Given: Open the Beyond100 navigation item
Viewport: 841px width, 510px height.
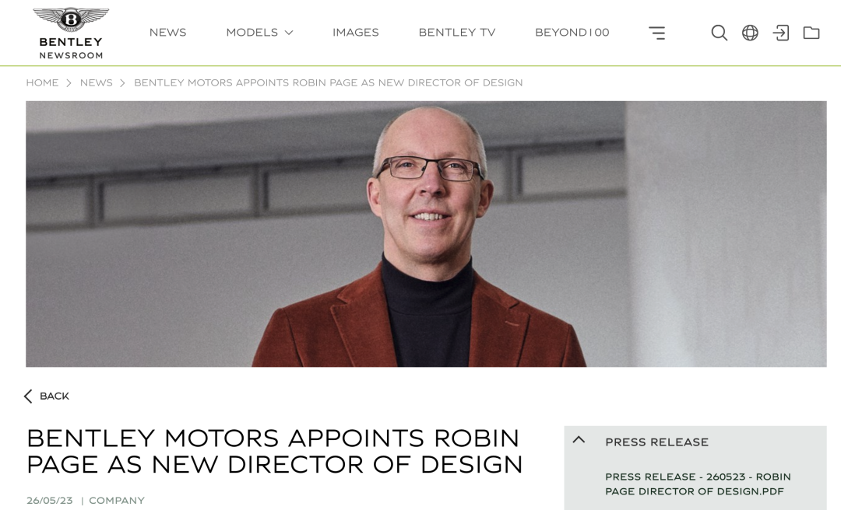Looking at the screenshot, I should coord(572,32).
